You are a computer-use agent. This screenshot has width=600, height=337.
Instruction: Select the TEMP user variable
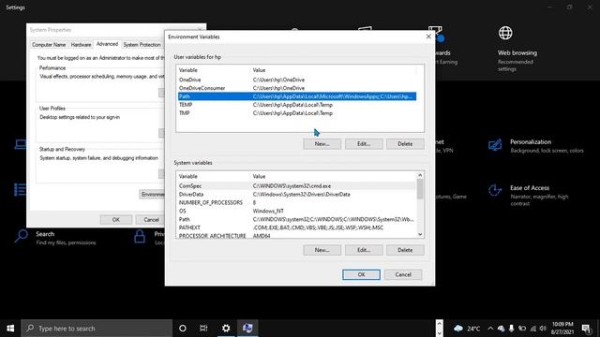point(297,105)
